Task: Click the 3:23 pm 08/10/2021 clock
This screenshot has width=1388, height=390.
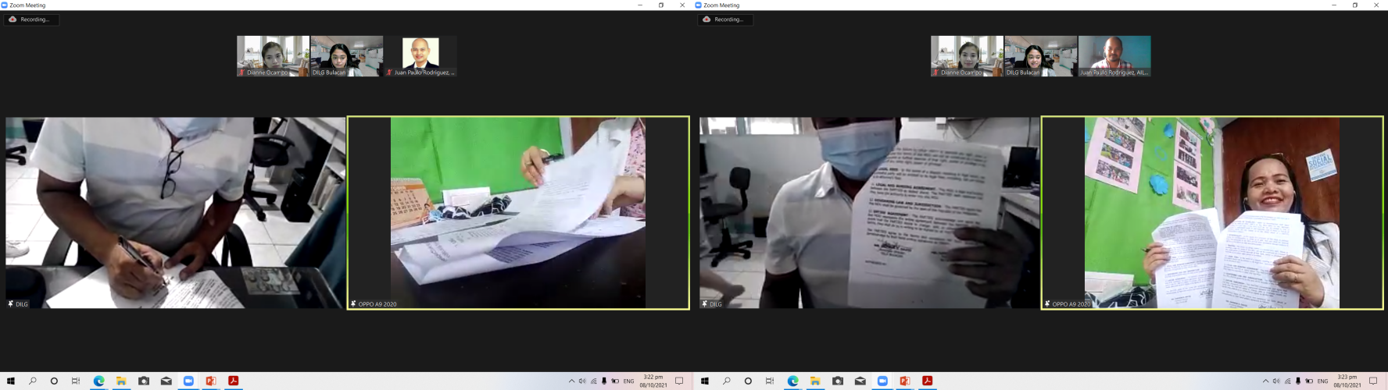Action: 1347,381
